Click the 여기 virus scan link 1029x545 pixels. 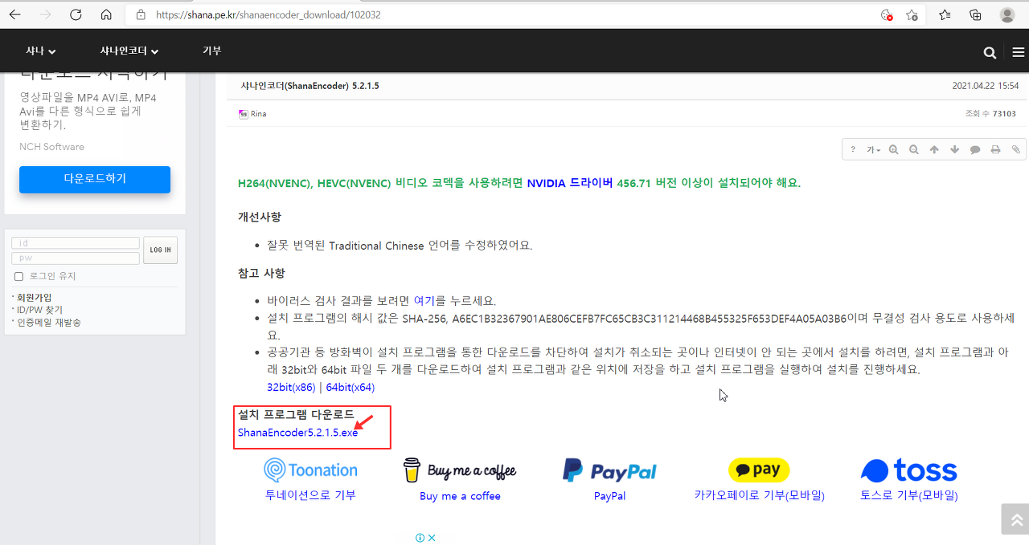pyautogui.click(x=424, y=301)
